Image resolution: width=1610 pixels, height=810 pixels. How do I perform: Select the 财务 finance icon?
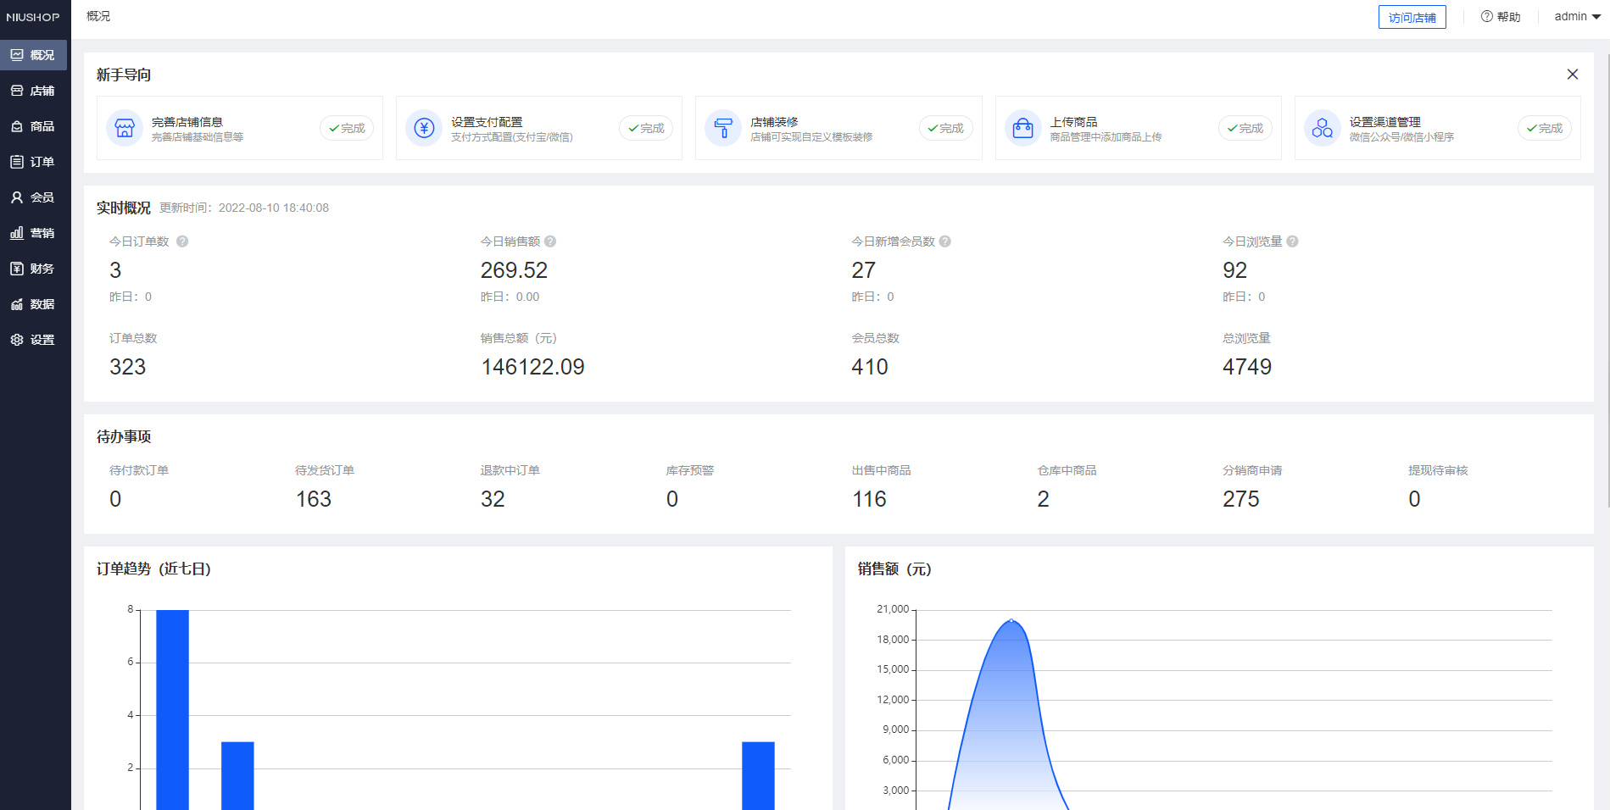coord(34,268)
